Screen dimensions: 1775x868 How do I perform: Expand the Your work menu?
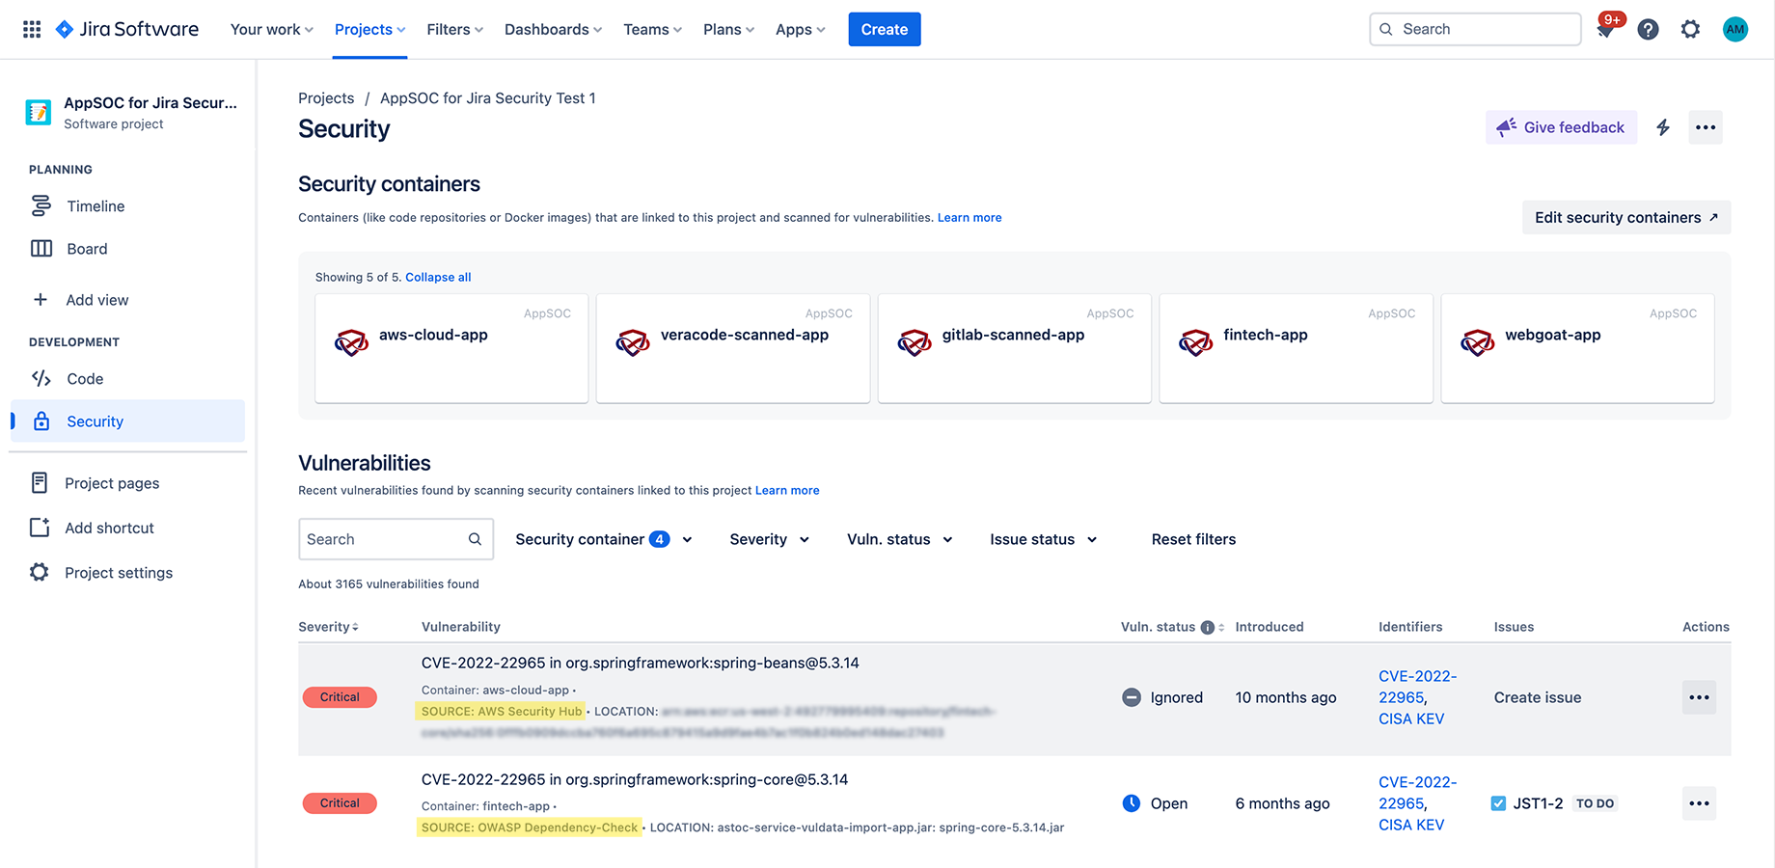(271, 29)
